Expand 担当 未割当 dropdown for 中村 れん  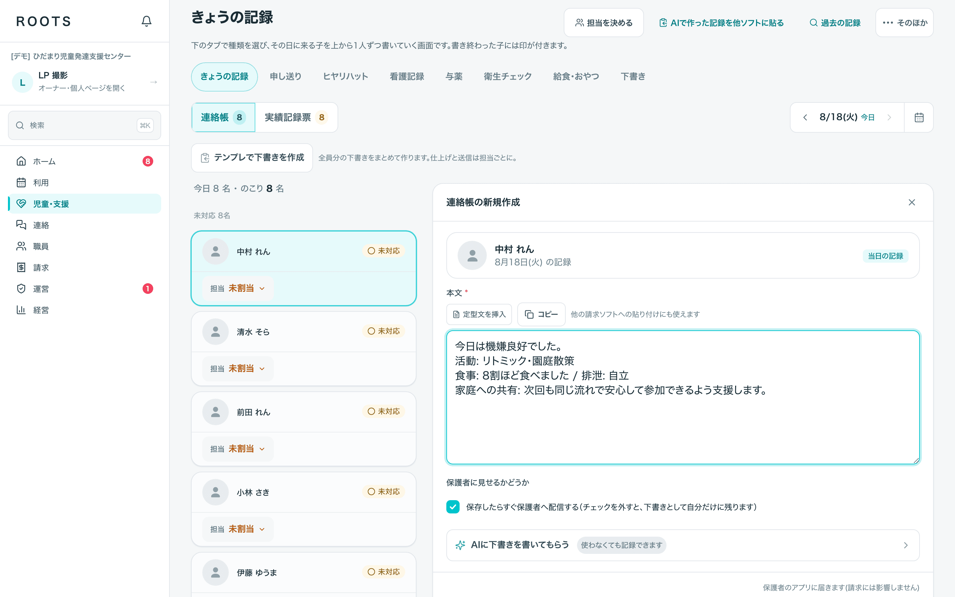click(238, 289)
